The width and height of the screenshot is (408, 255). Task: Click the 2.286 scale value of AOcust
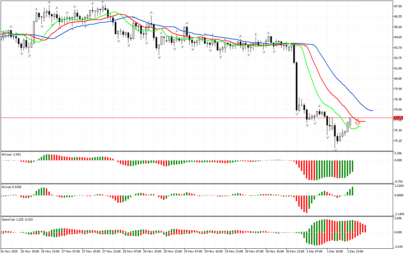(397, 153)
